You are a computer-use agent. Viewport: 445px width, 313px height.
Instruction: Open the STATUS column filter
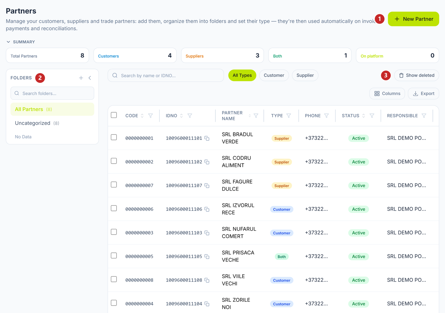[372, 116]
